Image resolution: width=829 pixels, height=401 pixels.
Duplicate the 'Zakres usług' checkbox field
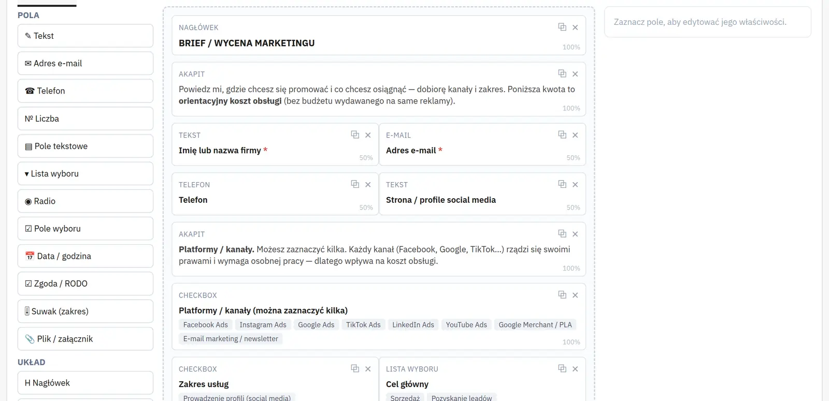tap(355, 368)
